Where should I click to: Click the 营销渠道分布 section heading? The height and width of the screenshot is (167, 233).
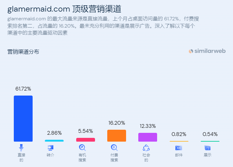[x=23, y=52]
